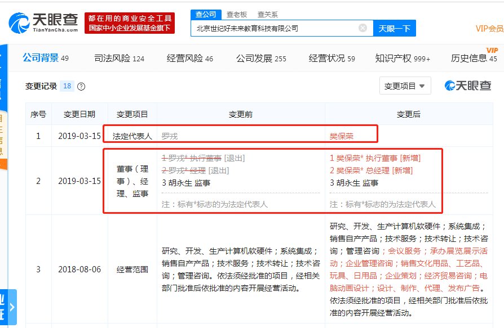The width and height of the screenshot is (504, 328).
Task: Select the 司法风险 tab
Action: [119, 59]
